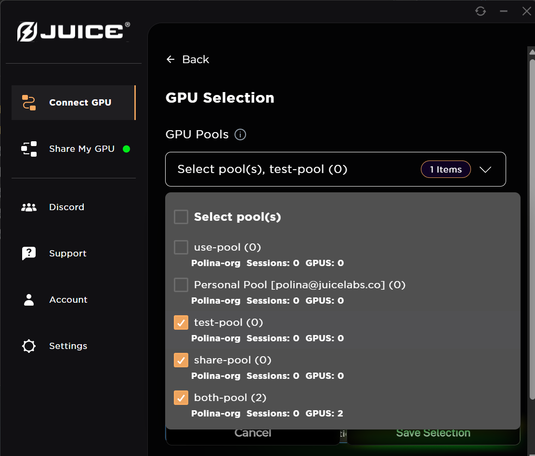Open the Settings menu item
The height and width of the screenshot is (456, 535).
(74, 346)
